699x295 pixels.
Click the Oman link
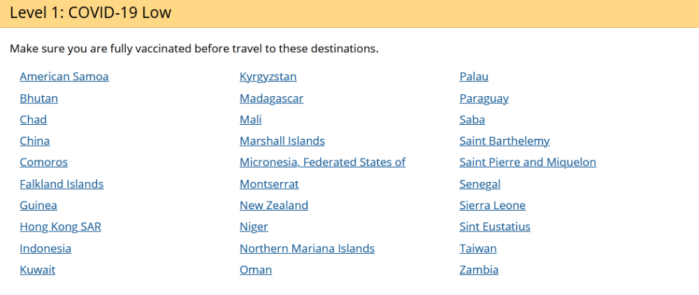(x=256, y=270)
